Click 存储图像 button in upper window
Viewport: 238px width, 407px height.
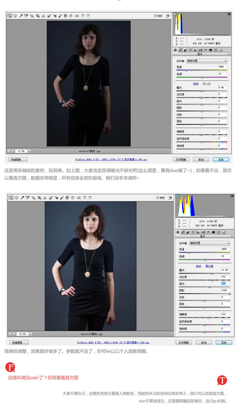18,160
